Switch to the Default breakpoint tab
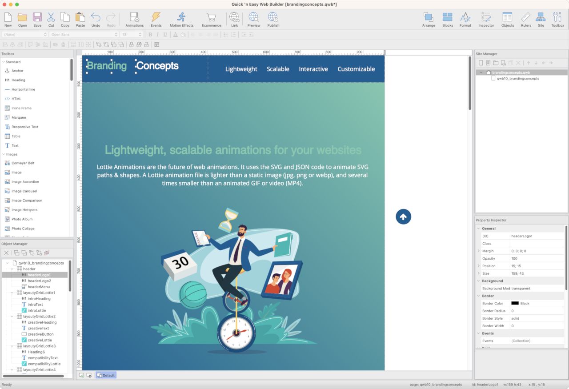 pyautogui.click(x=106, y=375)
